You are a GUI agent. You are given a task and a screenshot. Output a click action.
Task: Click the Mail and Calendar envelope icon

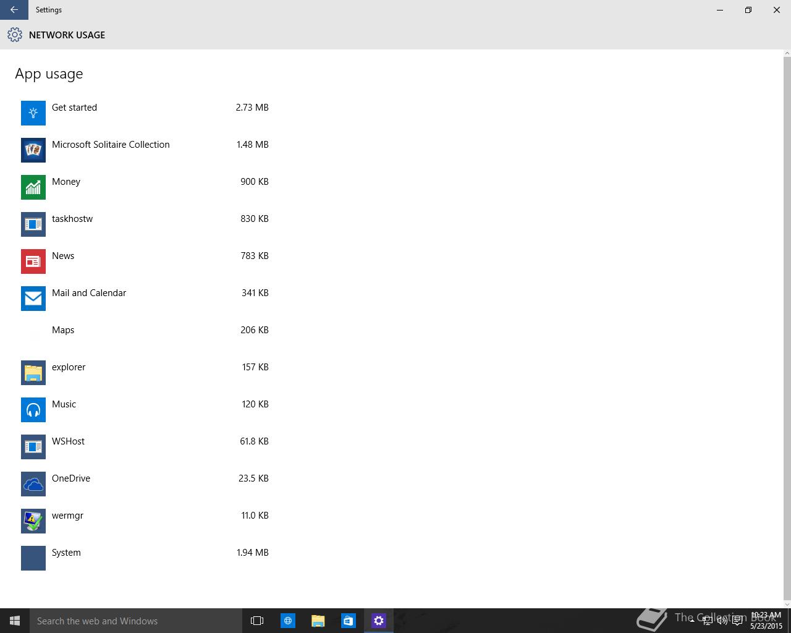[x=33, y=299]
